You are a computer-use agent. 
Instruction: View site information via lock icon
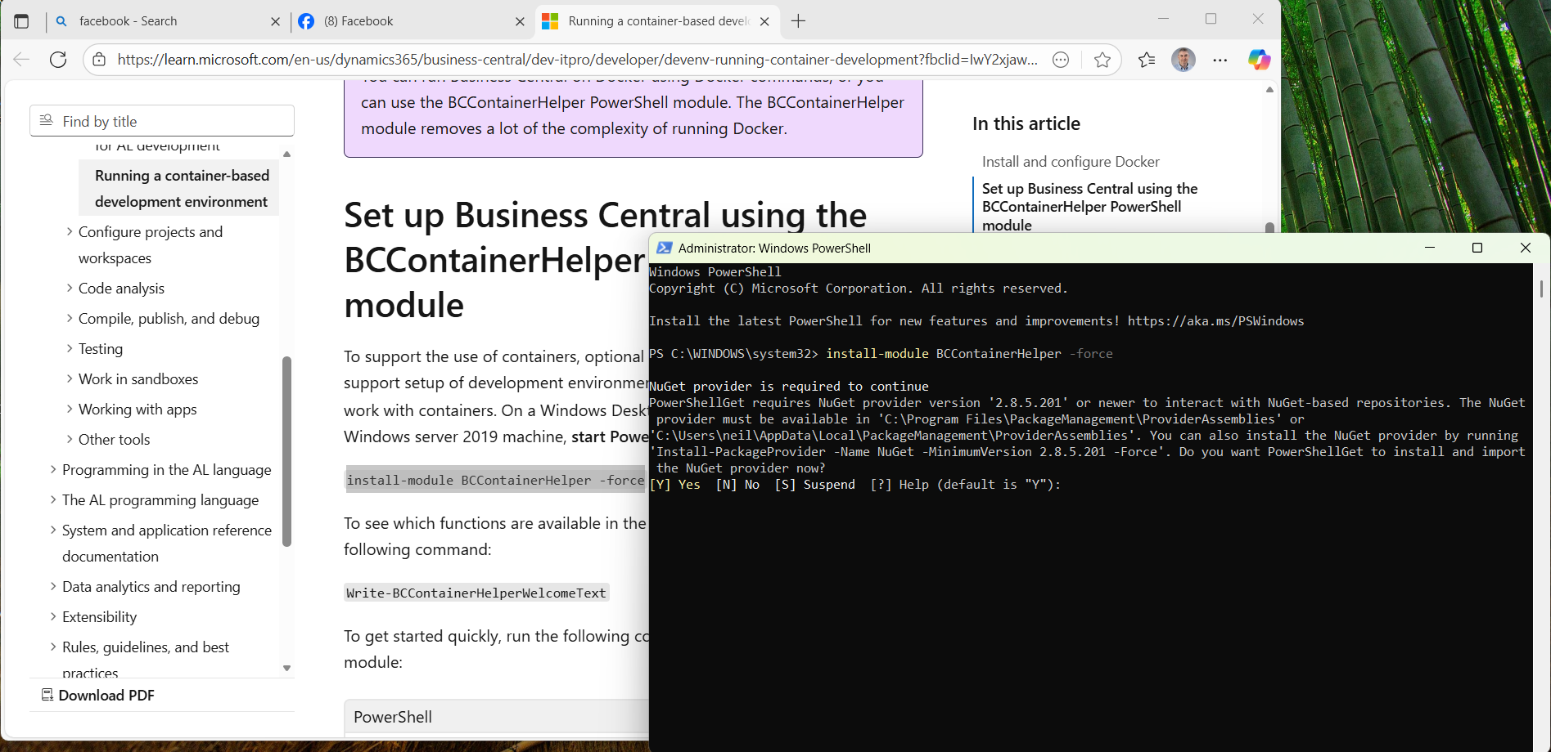tap(99, 59)
